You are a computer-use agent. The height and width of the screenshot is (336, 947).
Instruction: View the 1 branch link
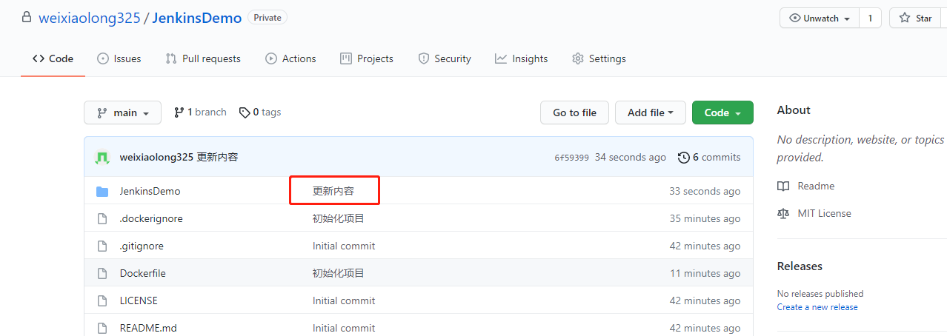[x=200, y=112]
